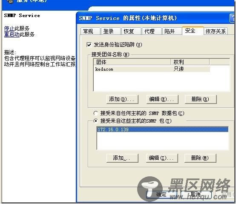Click the 权利 column header

[x=190, y=62]
